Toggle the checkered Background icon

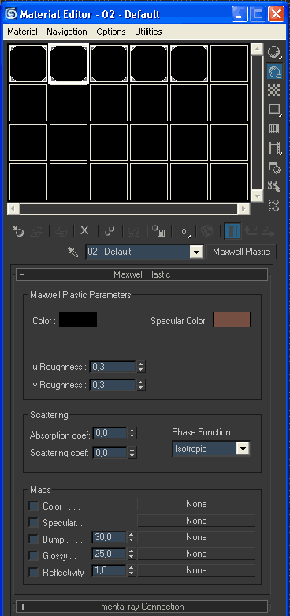274,91
